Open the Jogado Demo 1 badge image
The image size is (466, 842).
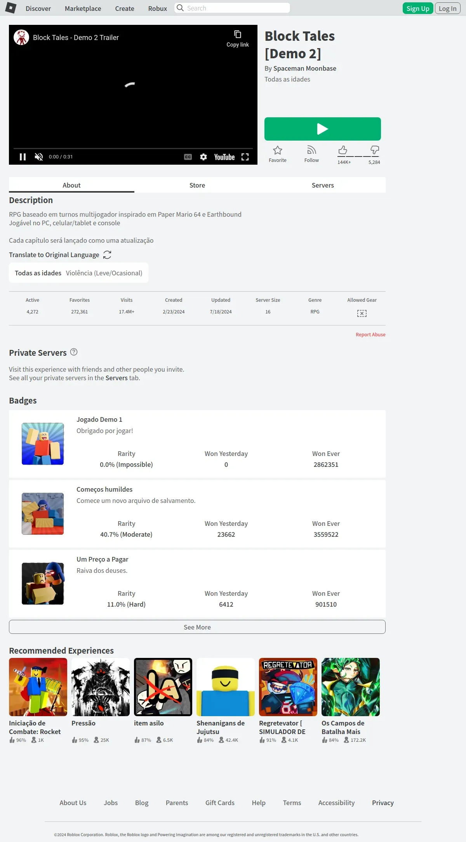(x=43, y=444)
